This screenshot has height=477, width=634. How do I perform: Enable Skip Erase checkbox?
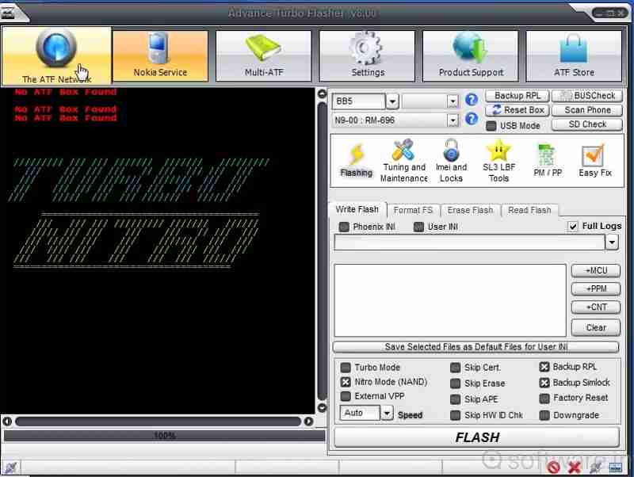455,384
